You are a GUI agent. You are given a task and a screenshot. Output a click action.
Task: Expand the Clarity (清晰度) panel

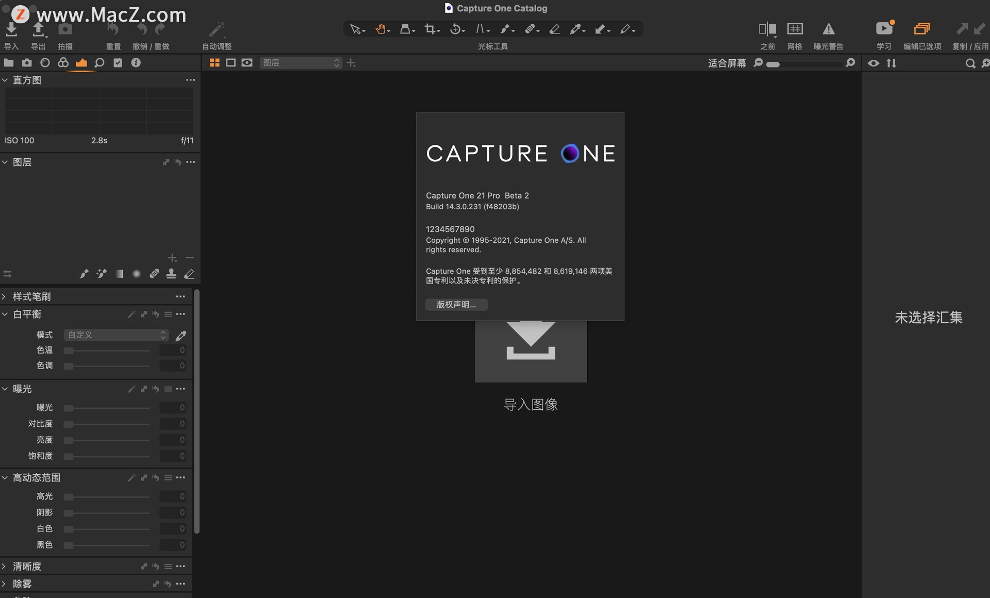(4, 566)
